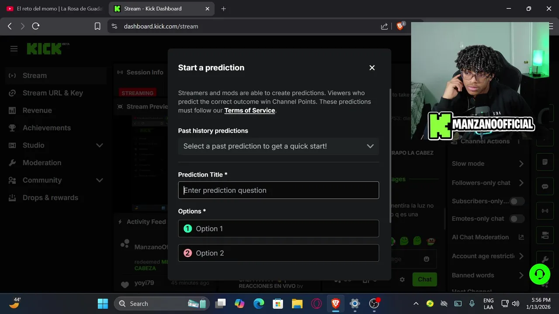Open AI Chat Moderation external link icon

pos(521,237)
